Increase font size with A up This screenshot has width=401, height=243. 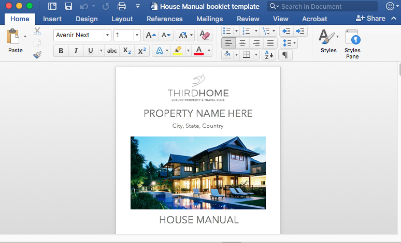click(x=151, y=35)
